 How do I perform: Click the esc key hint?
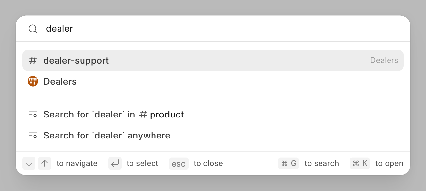click(x=179, y=163)
